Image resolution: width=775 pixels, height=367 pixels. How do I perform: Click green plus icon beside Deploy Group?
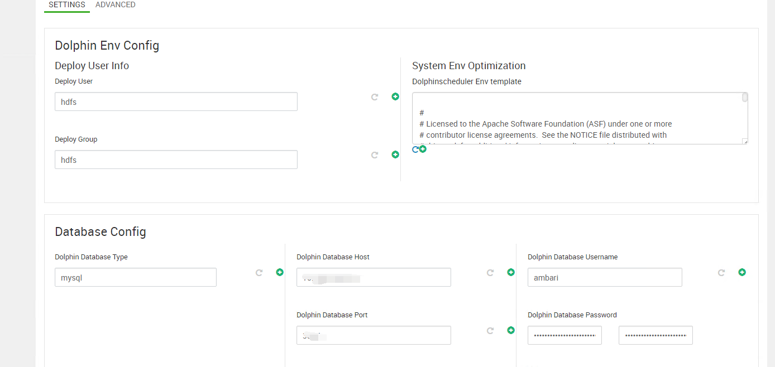[x=395, y=154]
